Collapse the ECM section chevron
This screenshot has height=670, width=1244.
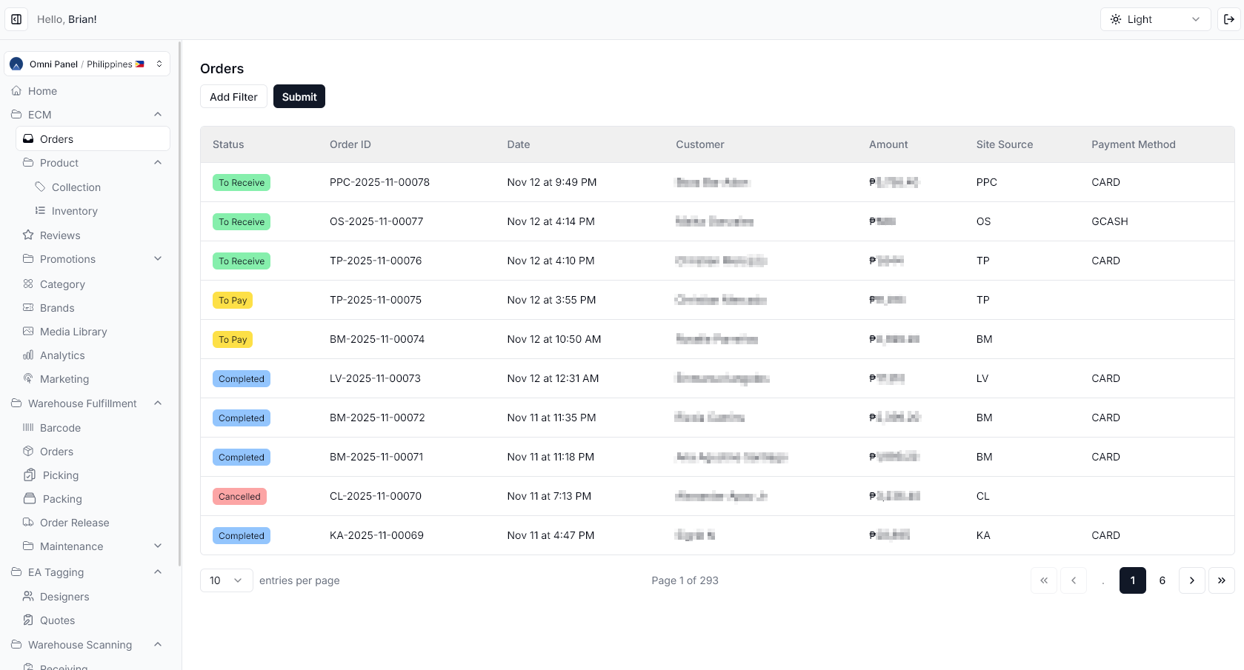(158, 114)
